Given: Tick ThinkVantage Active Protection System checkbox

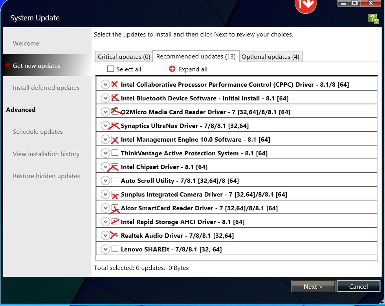Looking at the screenshot, I should click(x=115, y=153).
